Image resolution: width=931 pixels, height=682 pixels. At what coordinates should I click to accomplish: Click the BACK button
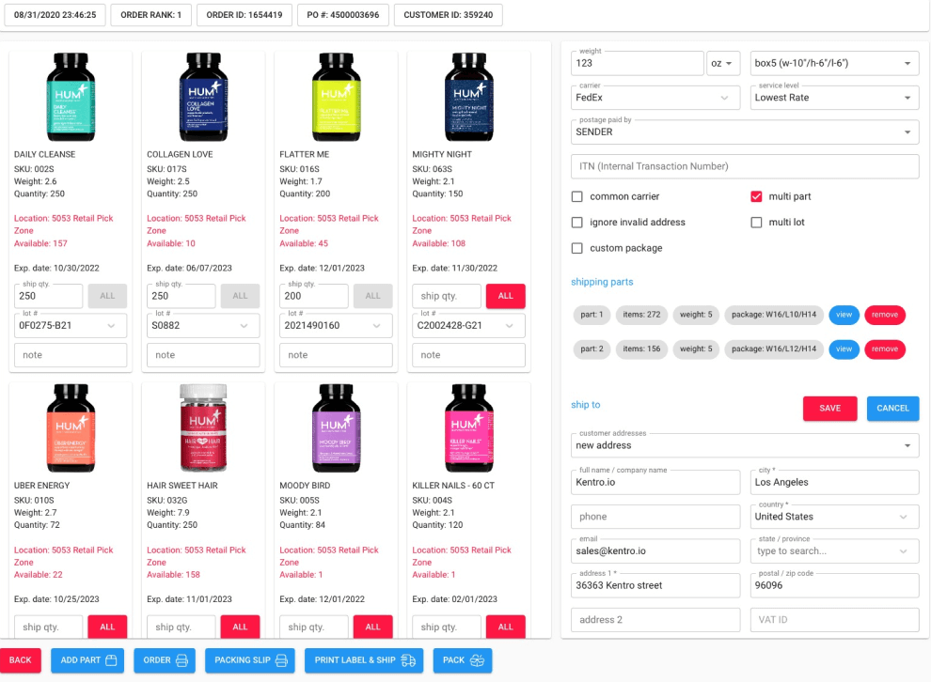(20, 660)
